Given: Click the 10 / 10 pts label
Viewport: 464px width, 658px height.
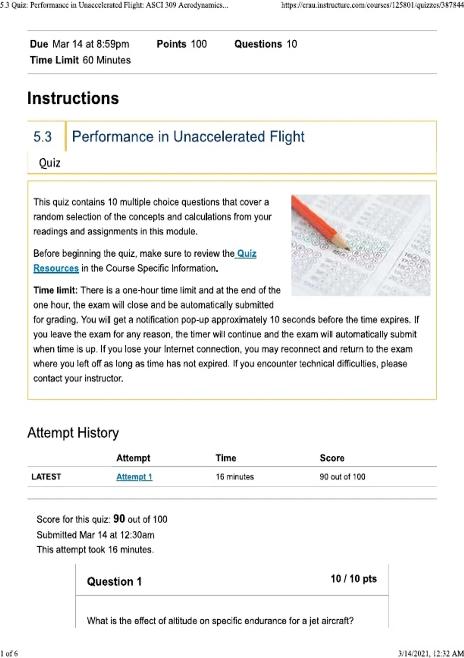Looking at the screenshot, I should point(353,579).
